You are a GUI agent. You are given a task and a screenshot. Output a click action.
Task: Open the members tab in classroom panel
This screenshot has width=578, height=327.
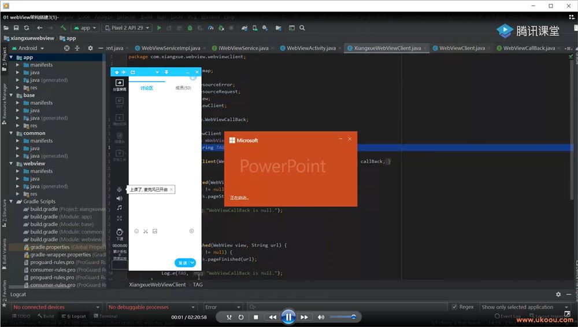click(x=183, y=88)
